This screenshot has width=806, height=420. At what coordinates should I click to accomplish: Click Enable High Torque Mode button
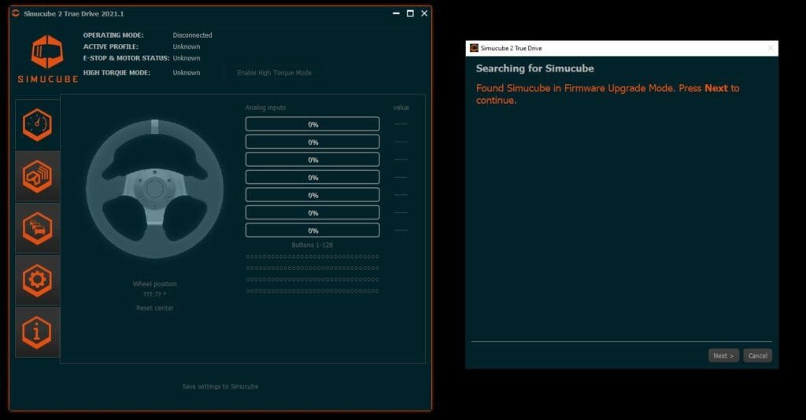[274, 72]
